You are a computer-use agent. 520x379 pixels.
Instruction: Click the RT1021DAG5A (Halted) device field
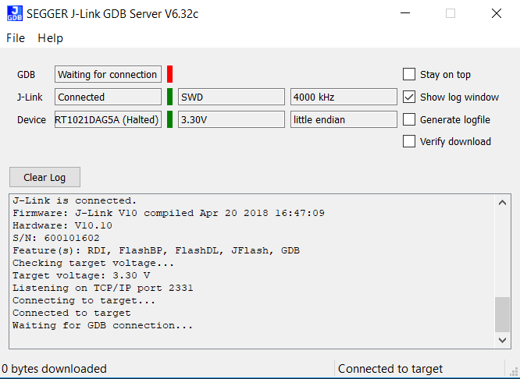108,119
